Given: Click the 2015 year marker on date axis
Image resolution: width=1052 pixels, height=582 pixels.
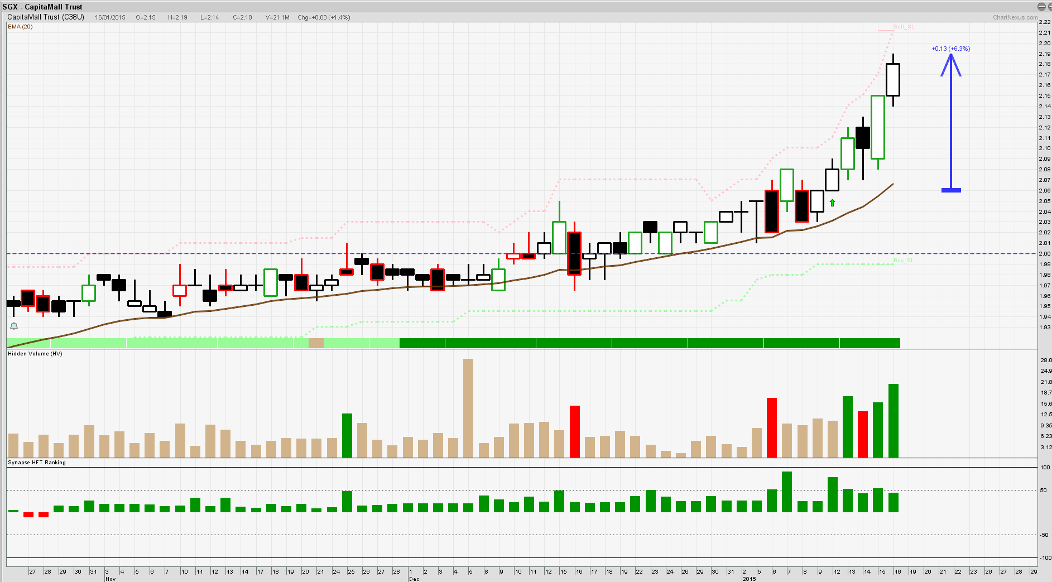Looking at the screenshot, I should point(749,579).
